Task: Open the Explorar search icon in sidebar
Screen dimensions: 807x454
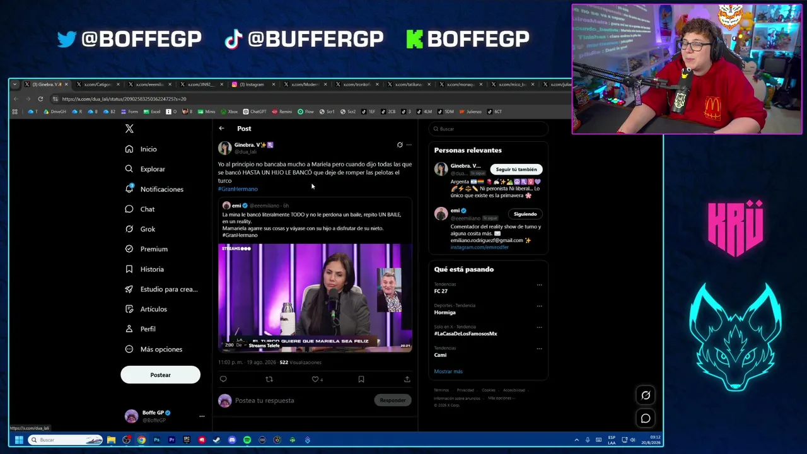Action: pyautogui.click(x=129, y=169)
